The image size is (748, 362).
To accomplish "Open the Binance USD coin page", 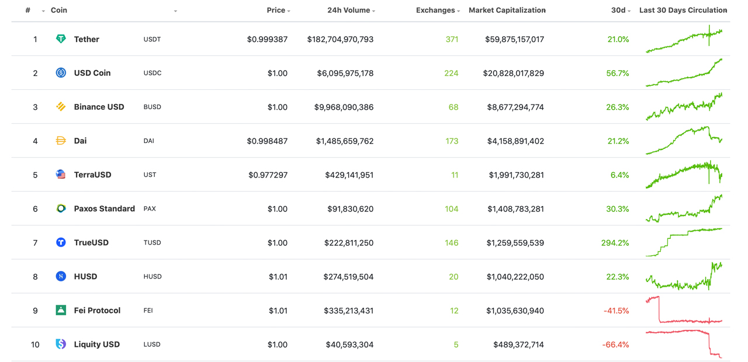I will tap(99, 107).
